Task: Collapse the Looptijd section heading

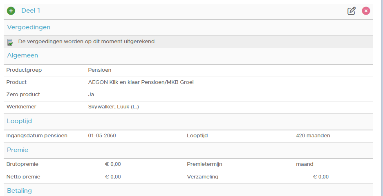Action: (x=19, y=121)
